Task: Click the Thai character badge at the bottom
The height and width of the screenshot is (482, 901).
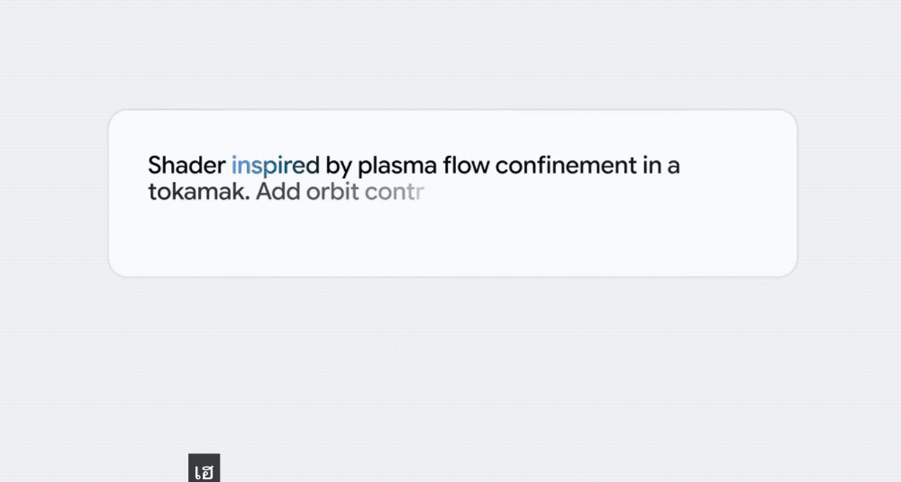Action: (x=205, y=469)
